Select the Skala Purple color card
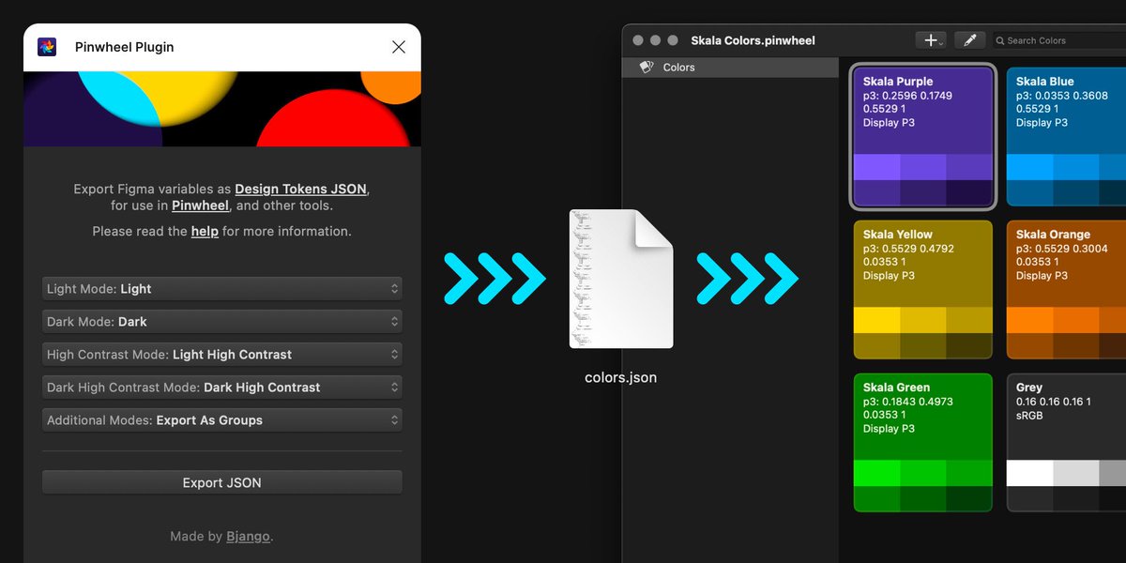 coord(923,136)
